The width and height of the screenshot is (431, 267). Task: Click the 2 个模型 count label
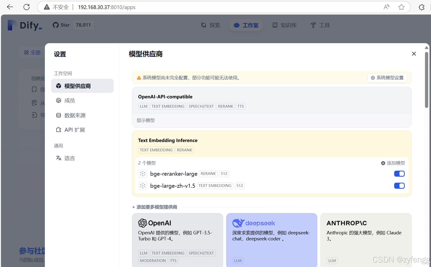[147, 163]
